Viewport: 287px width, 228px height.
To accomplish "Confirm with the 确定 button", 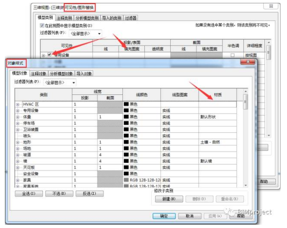I will [x=164, y=216].
